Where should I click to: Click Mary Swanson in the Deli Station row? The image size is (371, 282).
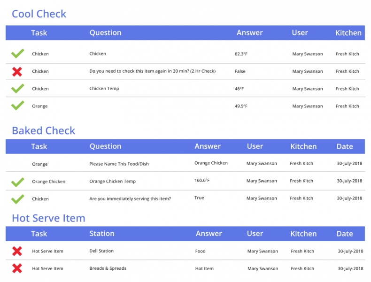tap(263, 252)
